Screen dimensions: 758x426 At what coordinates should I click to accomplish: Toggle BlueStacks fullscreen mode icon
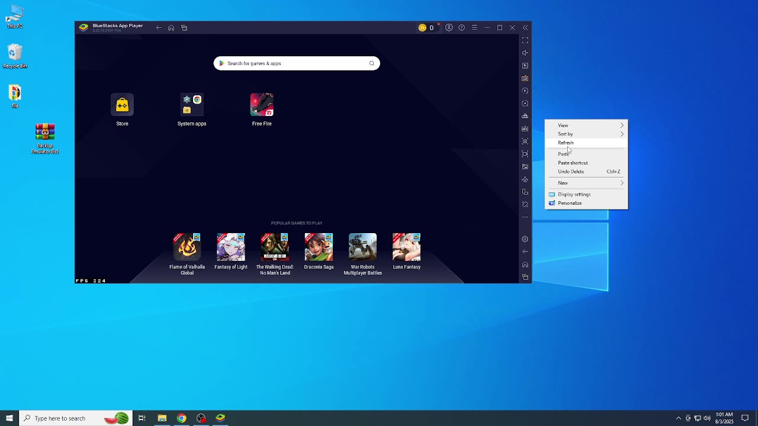525,40
